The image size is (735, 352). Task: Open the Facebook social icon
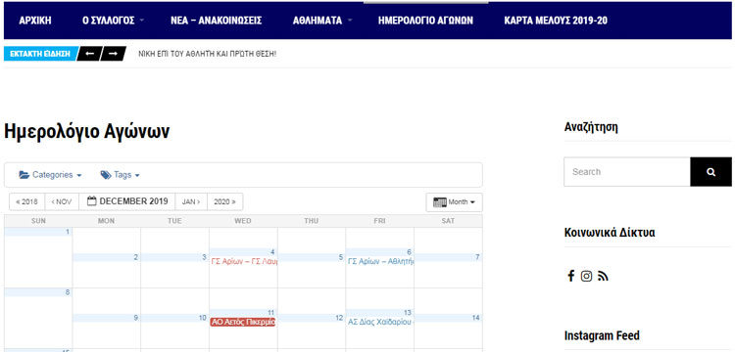click(570, 277)
